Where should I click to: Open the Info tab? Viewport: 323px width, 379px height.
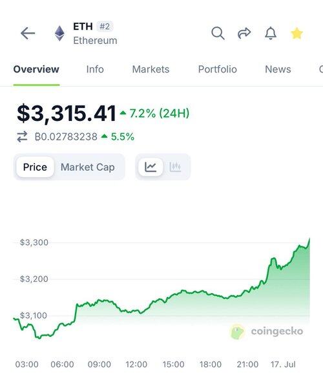(95, 69)
